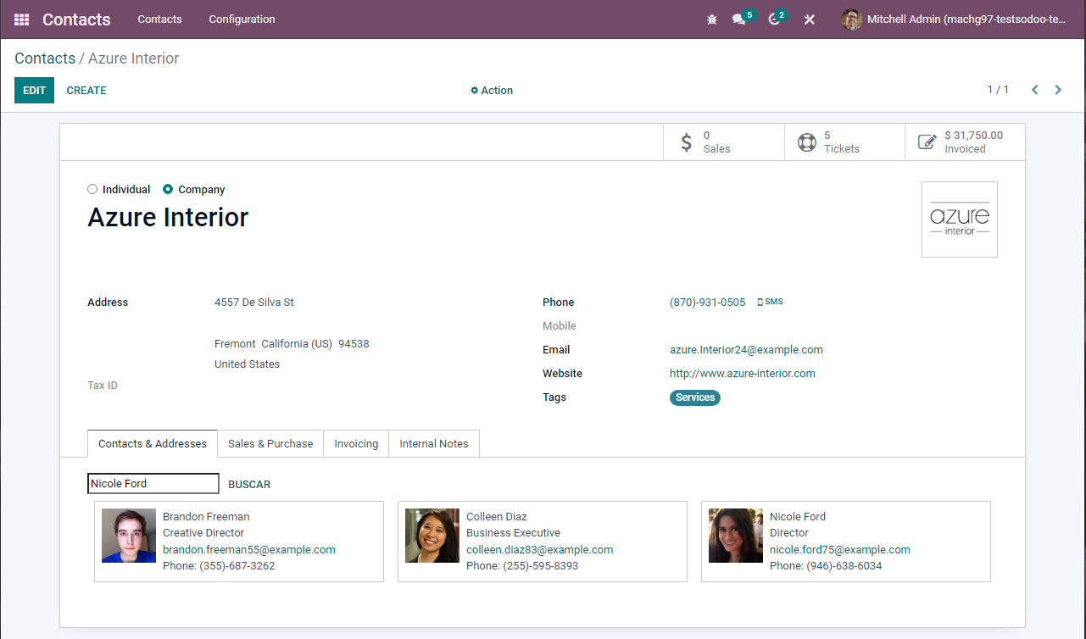Viewport: 1086px width, 639px height.
Task: Click the Mobile field label
Action: (560, 326)
